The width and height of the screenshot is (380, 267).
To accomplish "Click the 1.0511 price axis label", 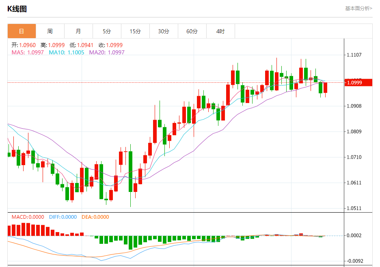I will 354,209.
